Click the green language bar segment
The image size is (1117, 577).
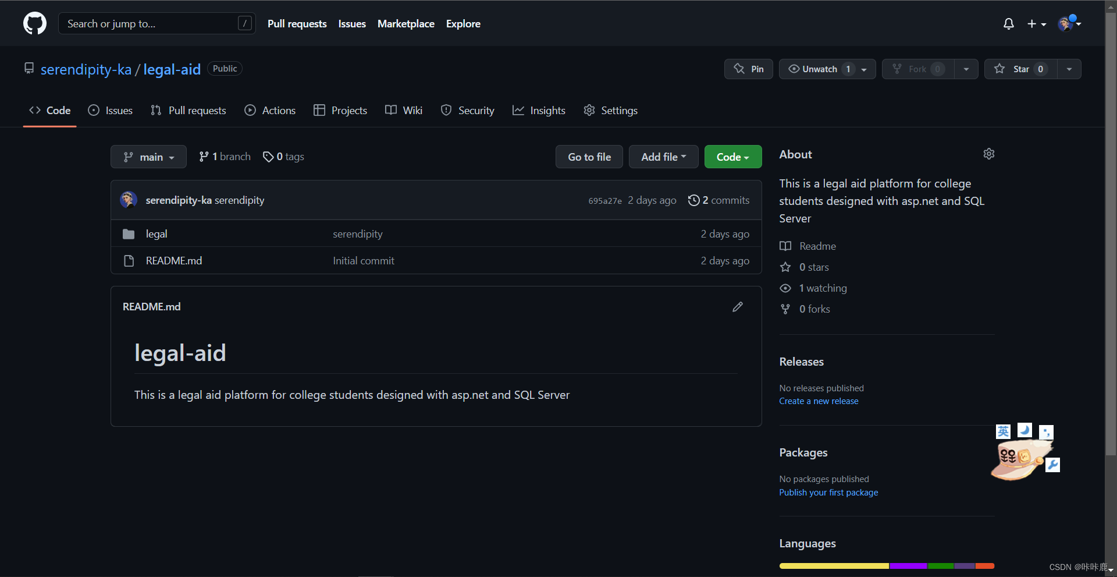(941, 566)
